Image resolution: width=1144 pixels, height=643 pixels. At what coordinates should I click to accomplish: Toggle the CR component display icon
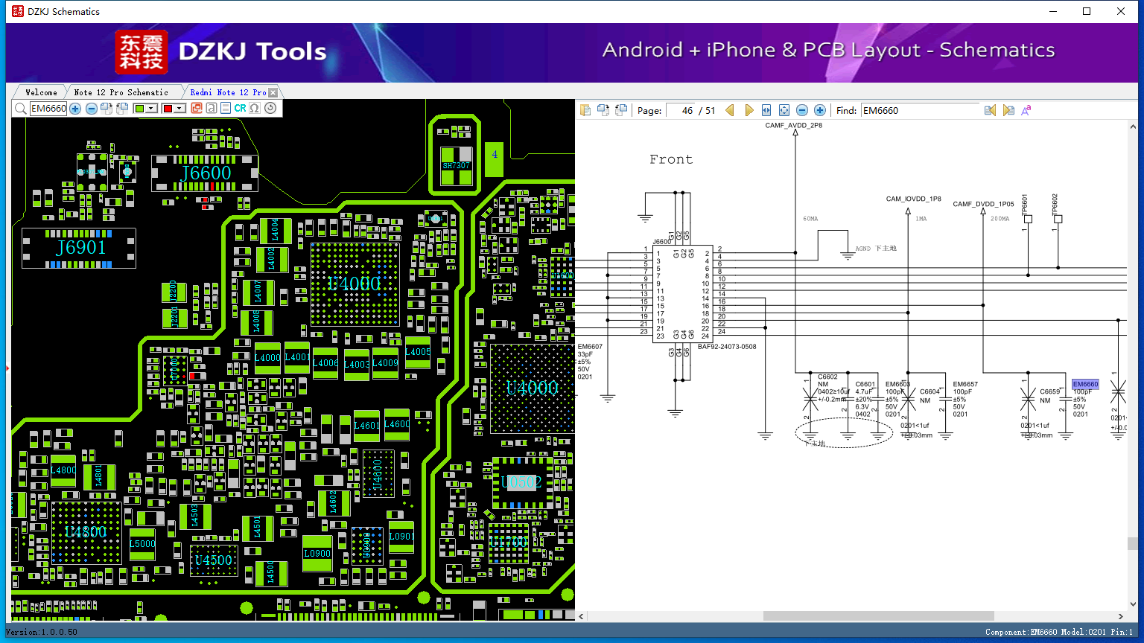pos(240,109)
